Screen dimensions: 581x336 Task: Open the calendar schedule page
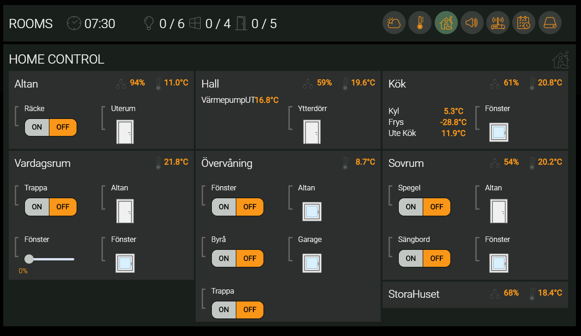click(x=524, y=23)
